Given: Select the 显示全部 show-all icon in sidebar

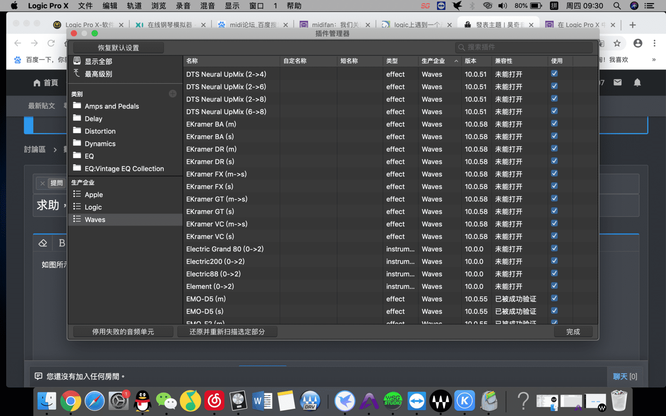Looking at the screenshot, I should (x=77, y=61).
